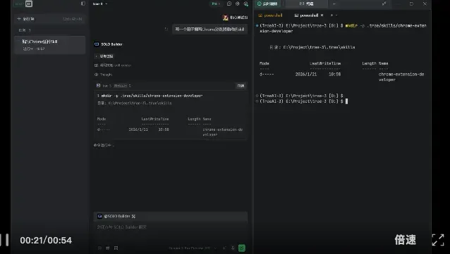The height and width of the screenshot is (254, 450).
Task: Click the image attach icon in the input toolbar
Action: pyautogui.click(x=116, y=248)
